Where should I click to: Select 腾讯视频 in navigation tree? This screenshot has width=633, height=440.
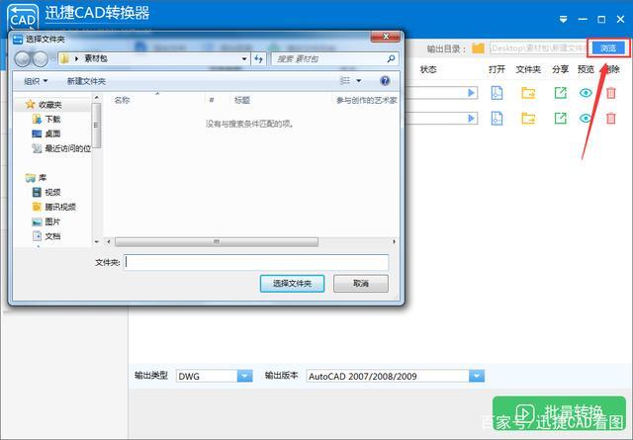click(53, 207)
